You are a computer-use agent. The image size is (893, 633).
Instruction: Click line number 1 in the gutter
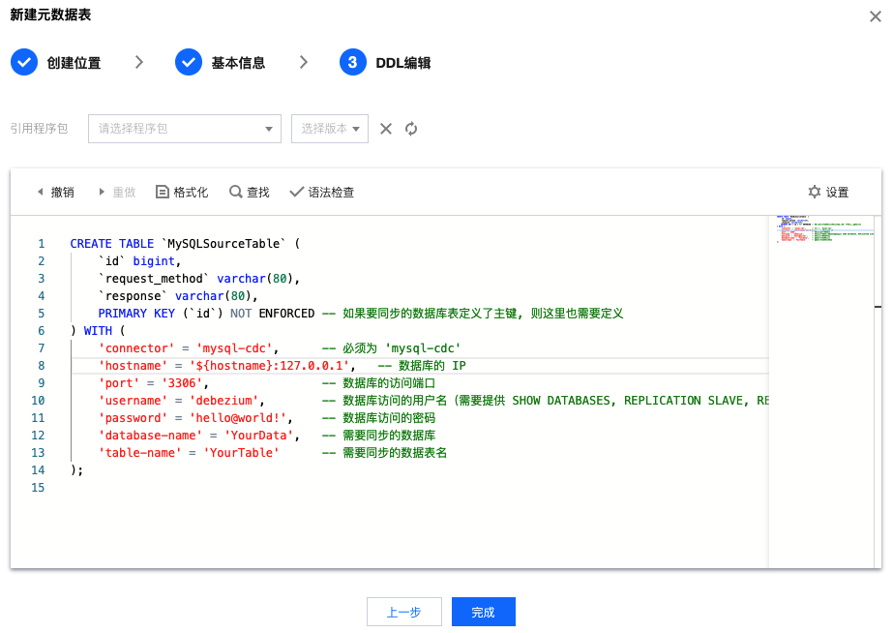(x=41, y=244)
